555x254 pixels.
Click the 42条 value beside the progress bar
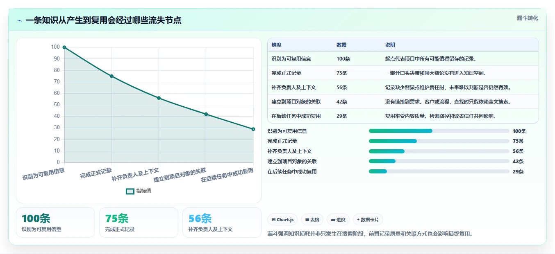pos(518,162)
